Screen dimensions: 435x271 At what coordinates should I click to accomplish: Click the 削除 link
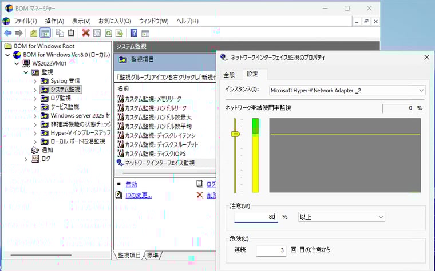tap(211, 195)
